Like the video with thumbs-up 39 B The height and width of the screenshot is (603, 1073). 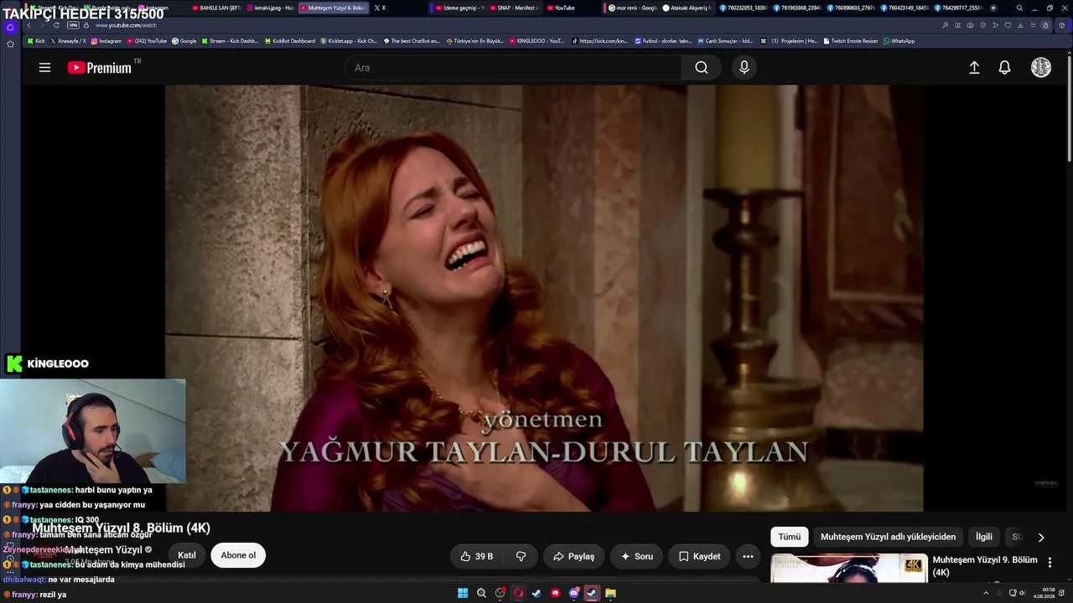(x=477, y=556)
